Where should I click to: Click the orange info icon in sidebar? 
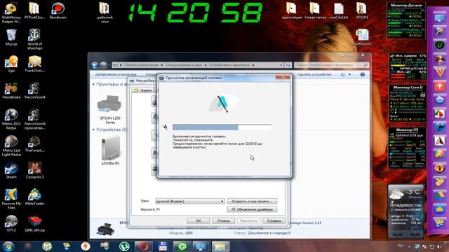[x=440, y=168]
